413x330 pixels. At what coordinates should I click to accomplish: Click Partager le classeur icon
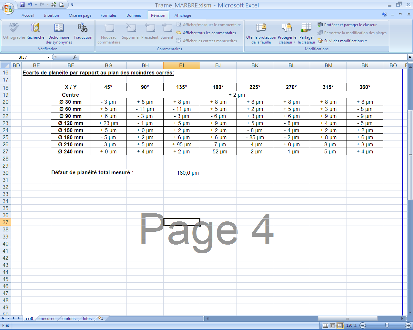pyautogui.click(x=306, y=28)
